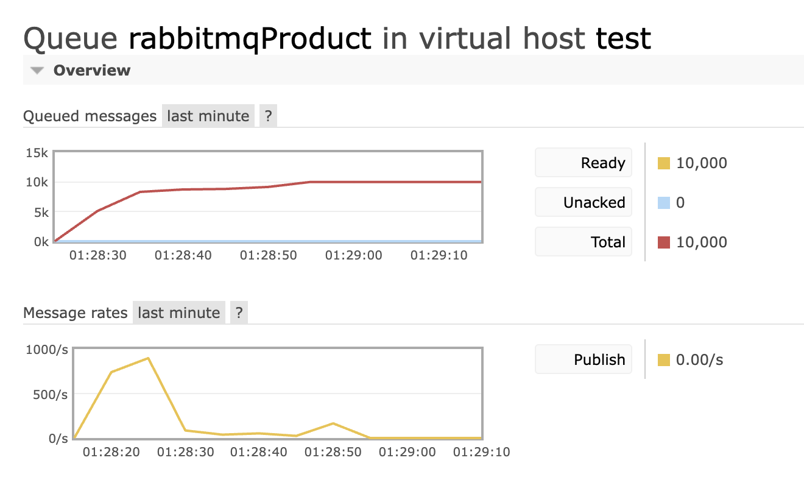804x491 pixels.
Task: Toggle the Unacked series legend button
Action: (584, 202)
